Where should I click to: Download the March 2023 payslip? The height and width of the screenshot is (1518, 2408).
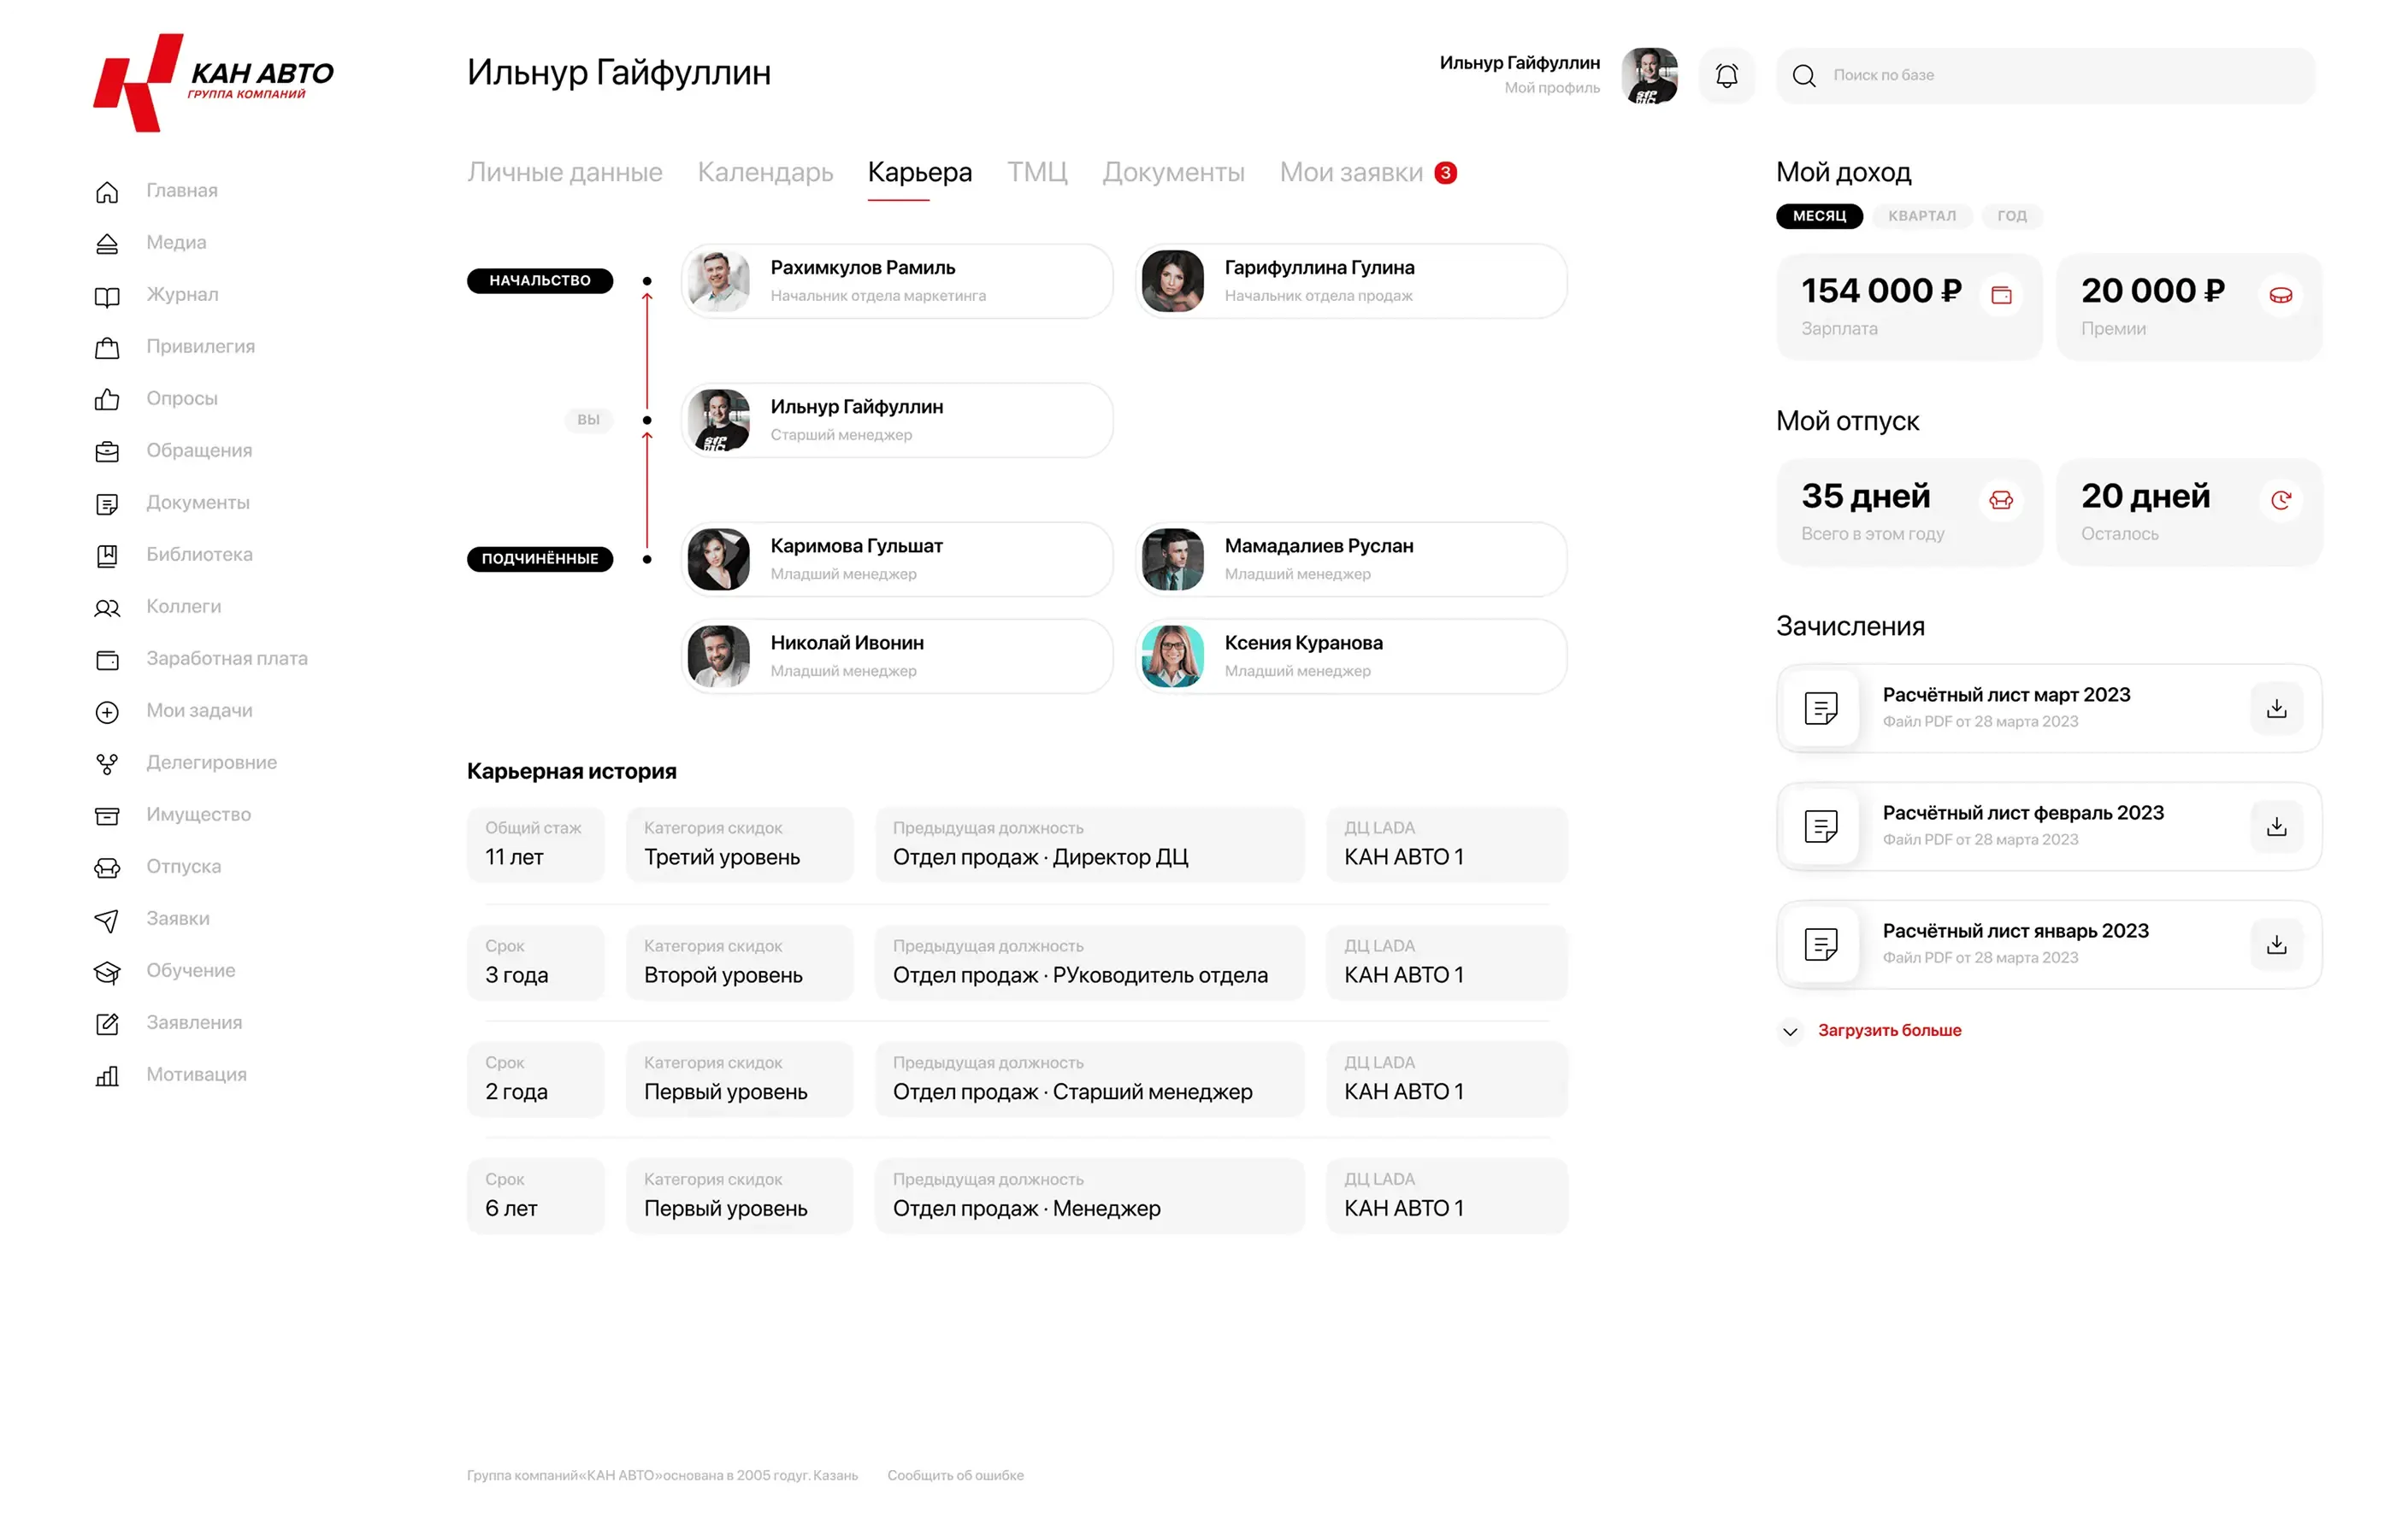(x=2276, y=709)
